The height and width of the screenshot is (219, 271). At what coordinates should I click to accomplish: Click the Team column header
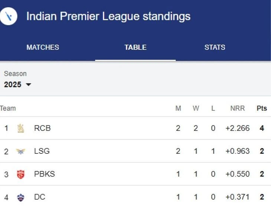pos(8,108)
